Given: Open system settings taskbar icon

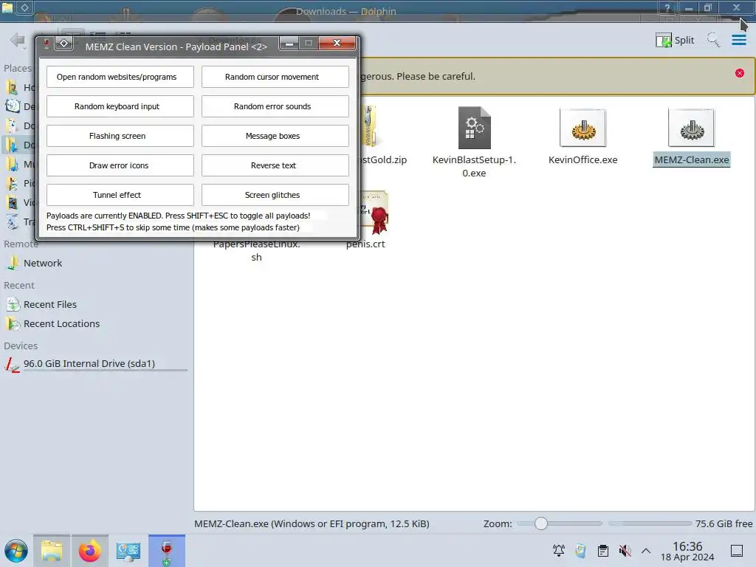Looking at the screenshot, I should point(128,551).
